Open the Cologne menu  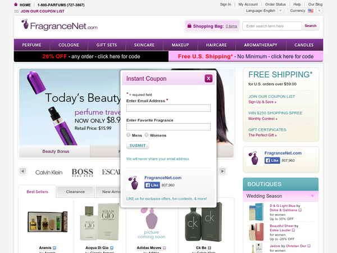(69, 45)
